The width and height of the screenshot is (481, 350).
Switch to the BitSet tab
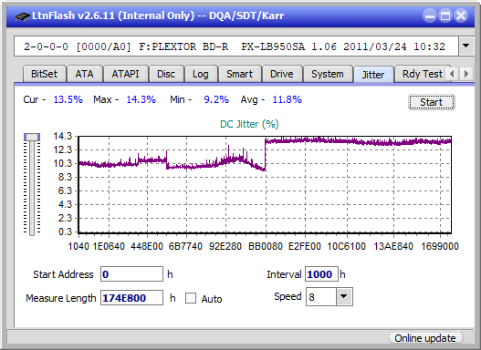[x=44, y=74]
